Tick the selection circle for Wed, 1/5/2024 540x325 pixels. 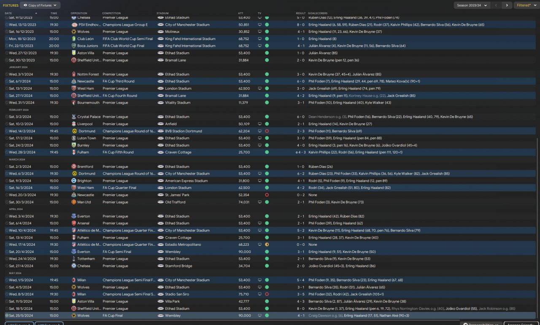tap(7, 280)
